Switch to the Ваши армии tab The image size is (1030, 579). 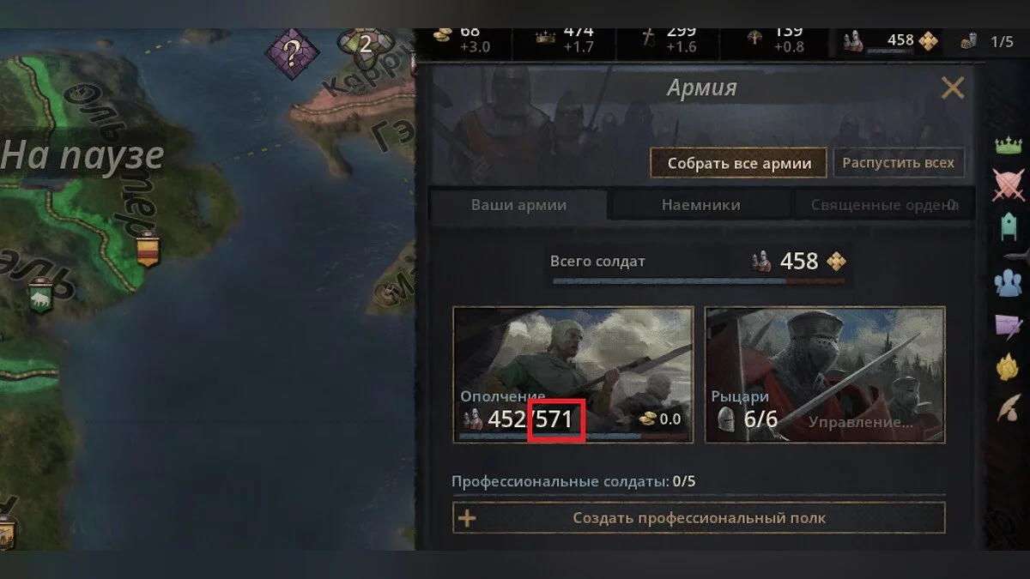518,205
